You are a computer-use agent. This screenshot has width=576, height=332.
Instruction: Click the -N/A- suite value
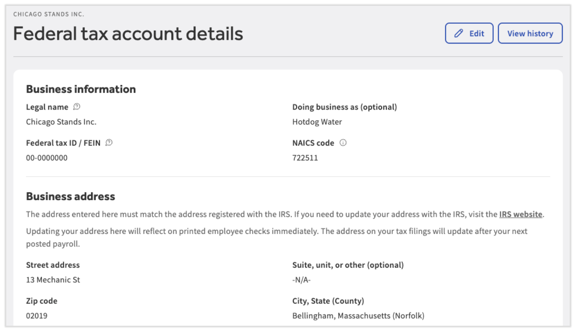click(x=301, y=280)
